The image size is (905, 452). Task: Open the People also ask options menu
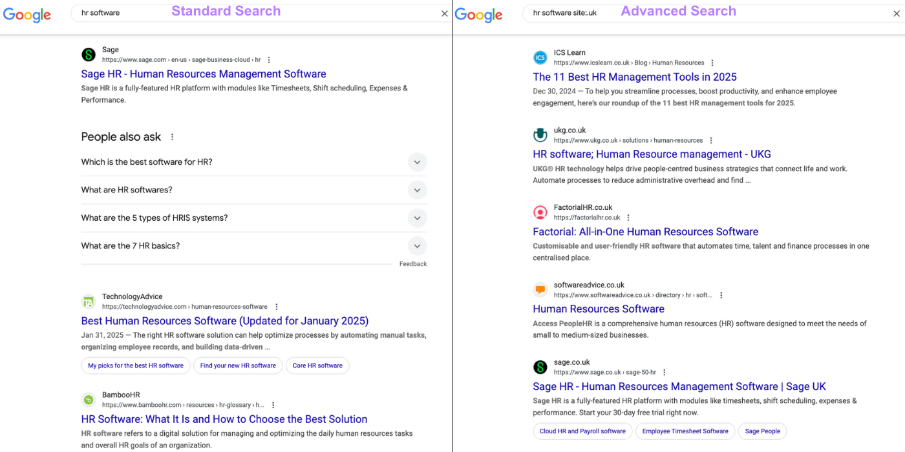[172, 136]
